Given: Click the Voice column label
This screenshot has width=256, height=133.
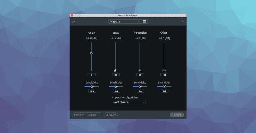Looking at the screenshot, I should pyautogui.click(x=92, y=33).
